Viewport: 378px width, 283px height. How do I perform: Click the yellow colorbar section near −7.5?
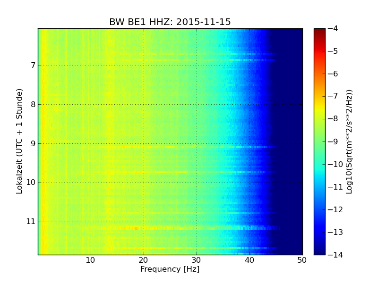(319, 108)
